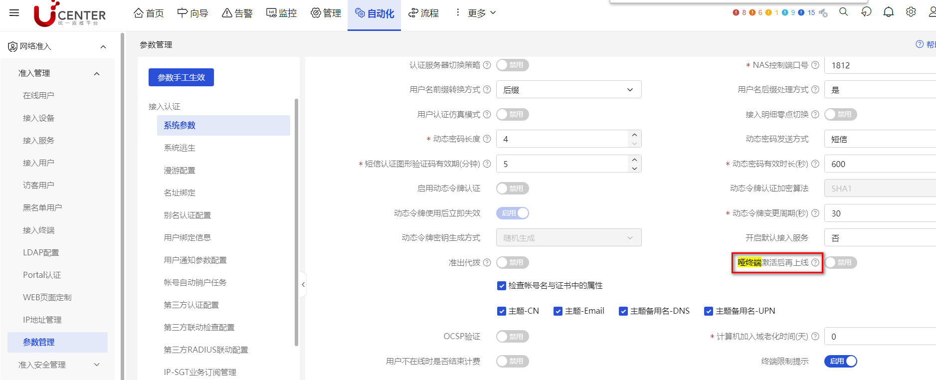This screenshot has width=936, height=380.
Task: Switch to the 监控 tab
Action: coord(281,13)
